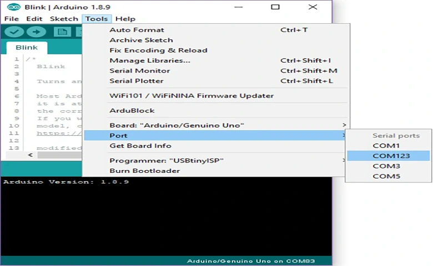The image size is (433, 266).
Task: Select COM123 serial port
Action: tap(388, 156)
